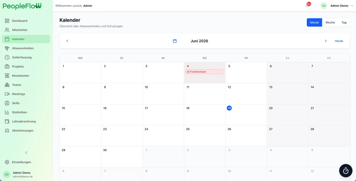Click the Kalender page heading
The height and width of the screenshot is (181, 356).
(70, 20)
